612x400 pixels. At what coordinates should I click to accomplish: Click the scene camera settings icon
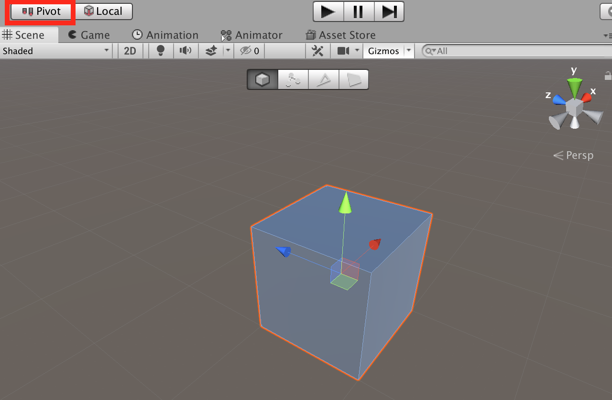click(343, 51)
